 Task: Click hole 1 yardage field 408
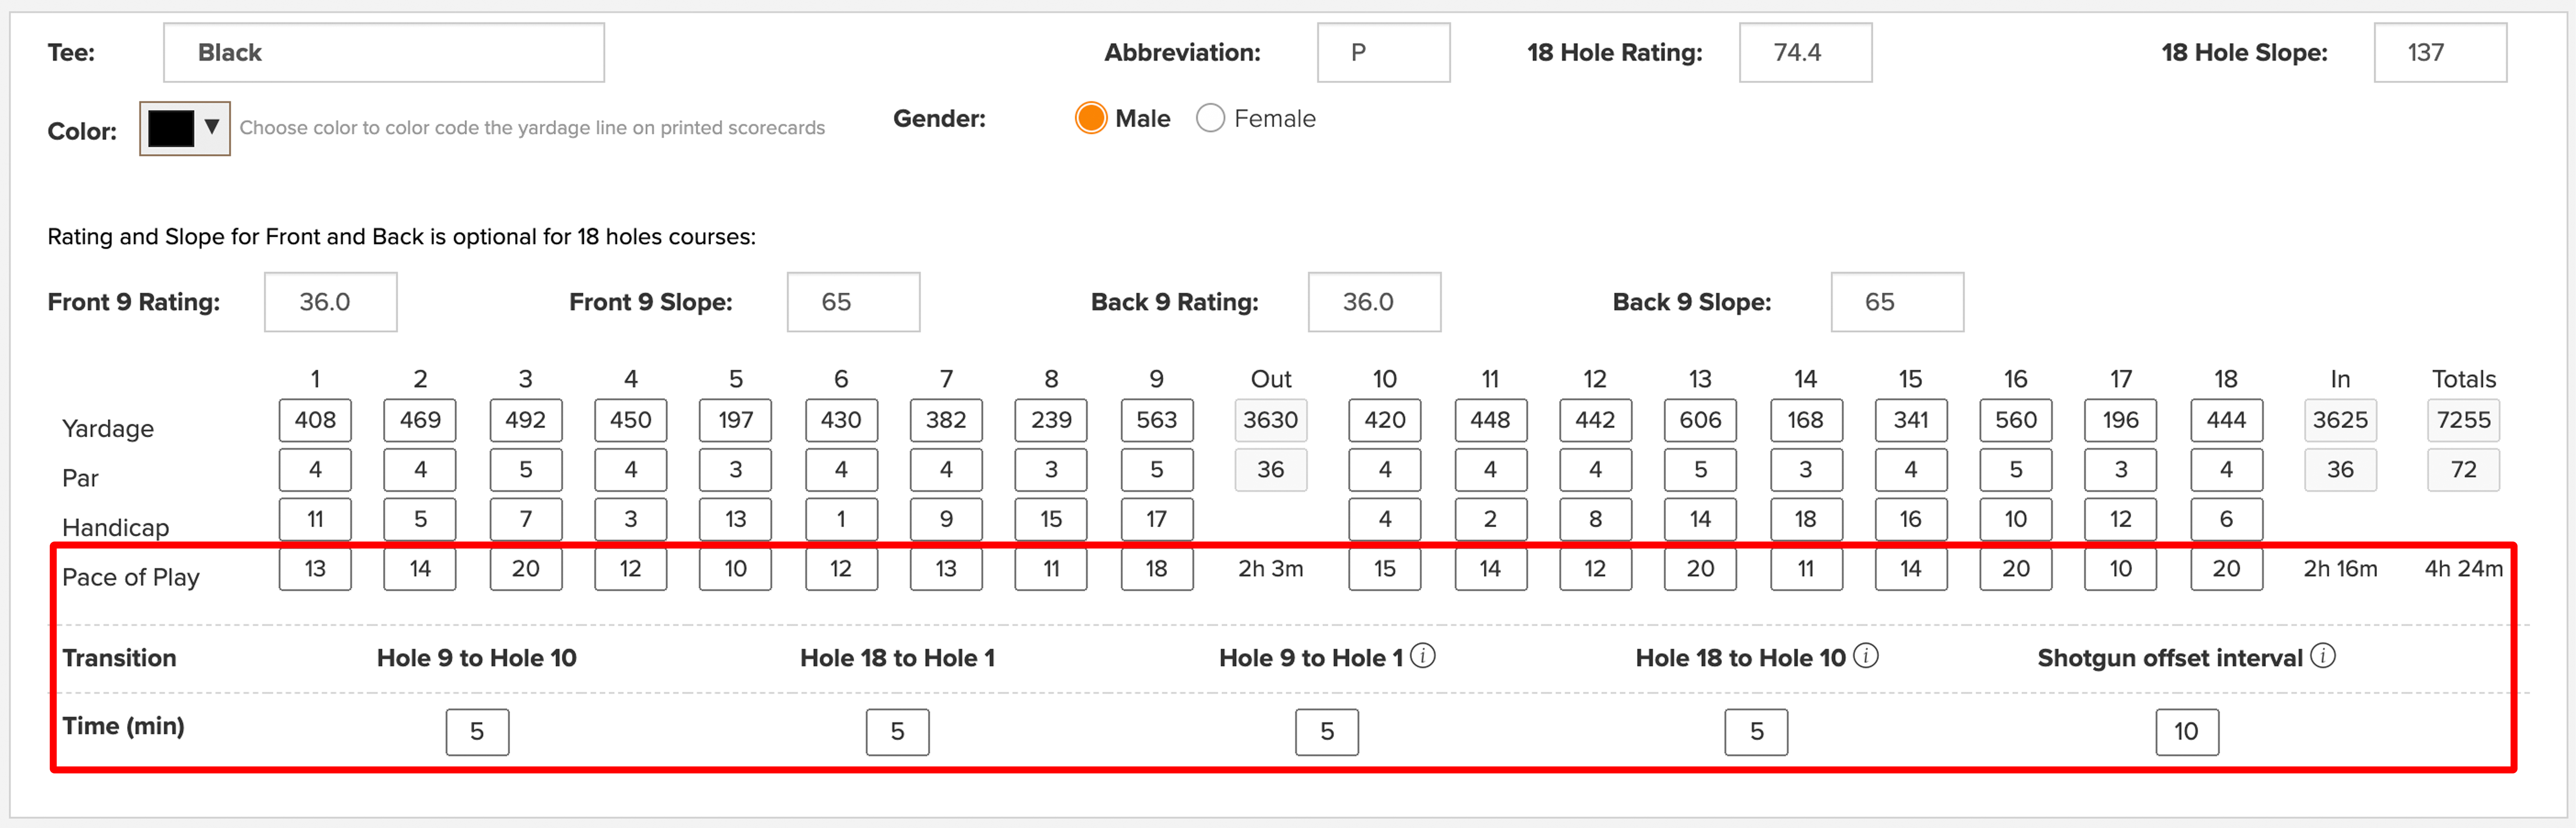click(x=315, y=420)
